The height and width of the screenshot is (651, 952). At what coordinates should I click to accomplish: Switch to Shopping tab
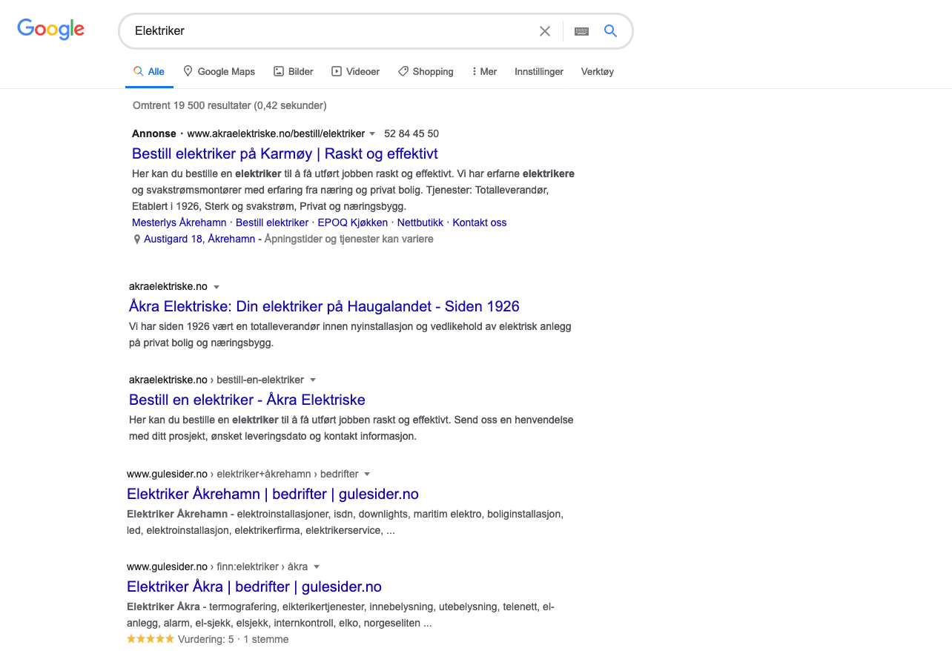[426, 72]
